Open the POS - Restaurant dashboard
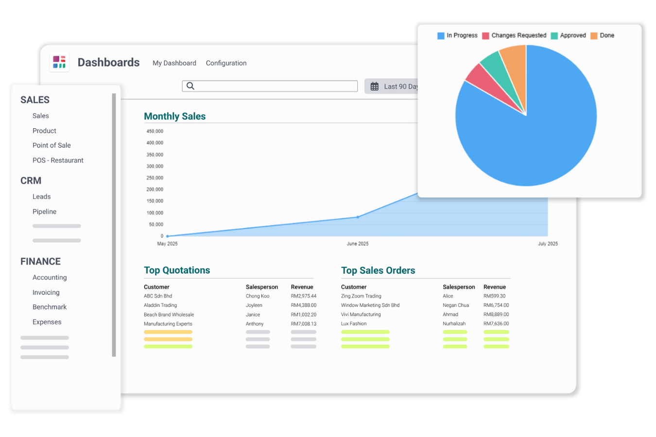Viewport: 656px width, 437px height. point(58,160)
